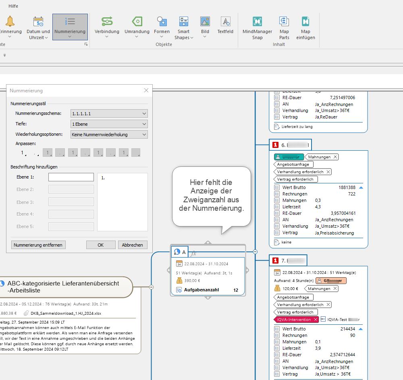Launch MindManager Snap
Image resolution: width=403 pixels, height=380 pixels.
[257, 22]
